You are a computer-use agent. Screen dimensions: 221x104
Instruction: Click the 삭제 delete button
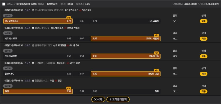(98, 100)
